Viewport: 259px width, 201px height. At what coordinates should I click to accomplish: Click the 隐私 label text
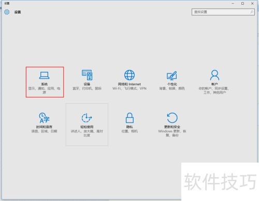click(129, 127)
